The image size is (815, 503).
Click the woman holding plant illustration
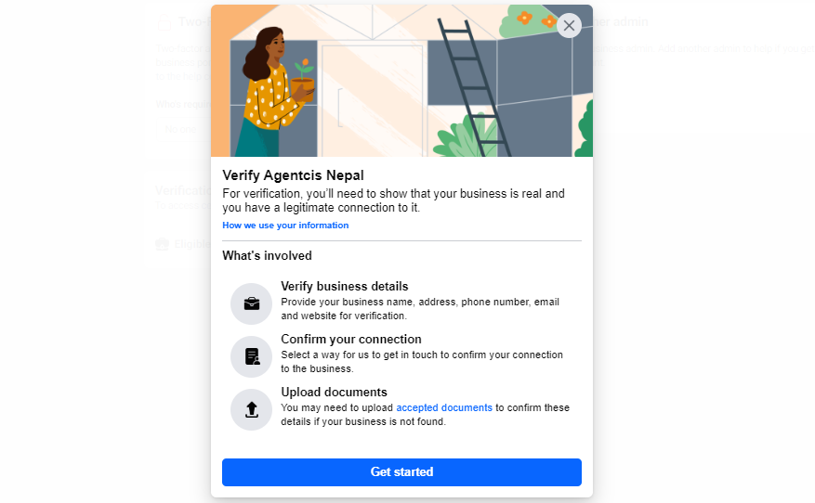click(274, 92)
